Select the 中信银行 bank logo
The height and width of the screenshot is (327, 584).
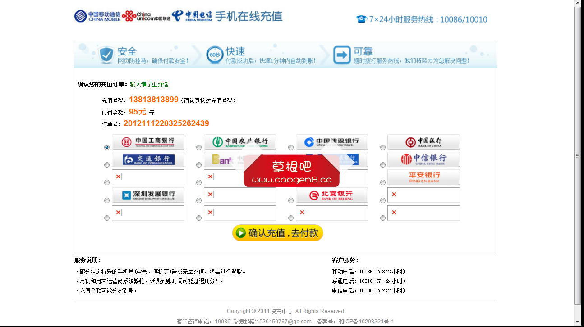pyautogui.click(x=423, y=159)
